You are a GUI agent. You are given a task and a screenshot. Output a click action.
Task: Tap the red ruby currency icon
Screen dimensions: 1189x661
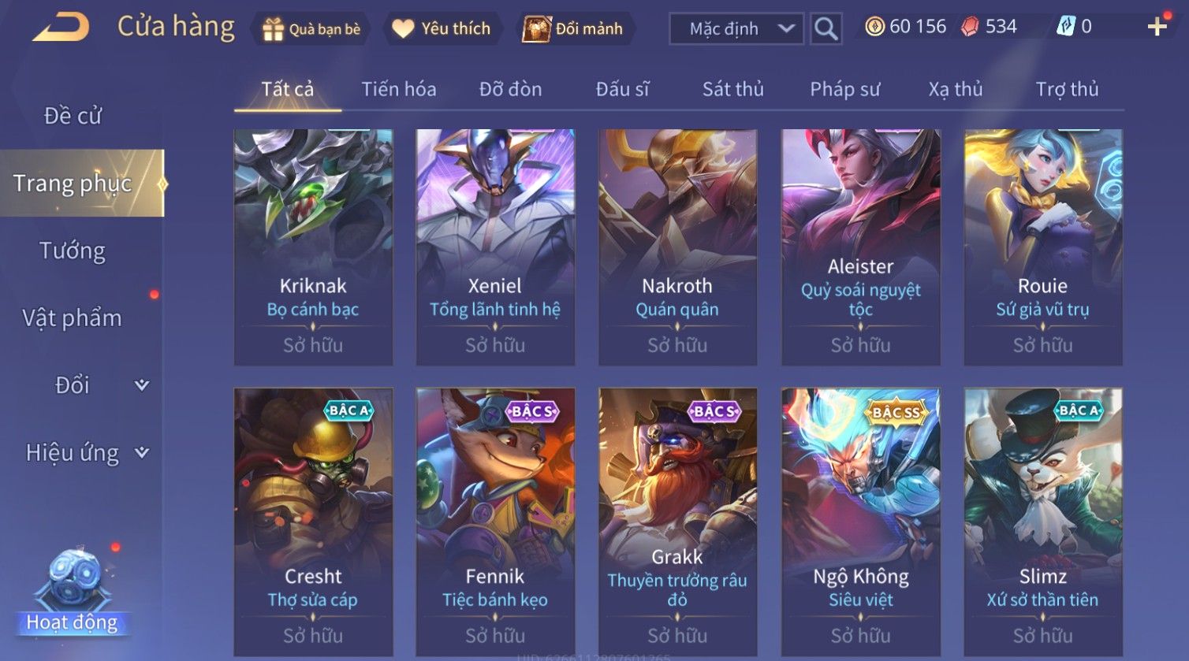tap(970, 27)
